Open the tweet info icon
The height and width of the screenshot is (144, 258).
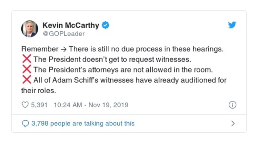click(232, 105)
